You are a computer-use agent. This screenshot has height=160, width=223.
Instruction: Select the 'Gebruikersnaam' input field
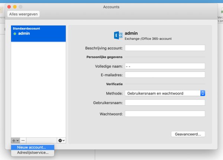pyautogui.click(x=165, y=103)
